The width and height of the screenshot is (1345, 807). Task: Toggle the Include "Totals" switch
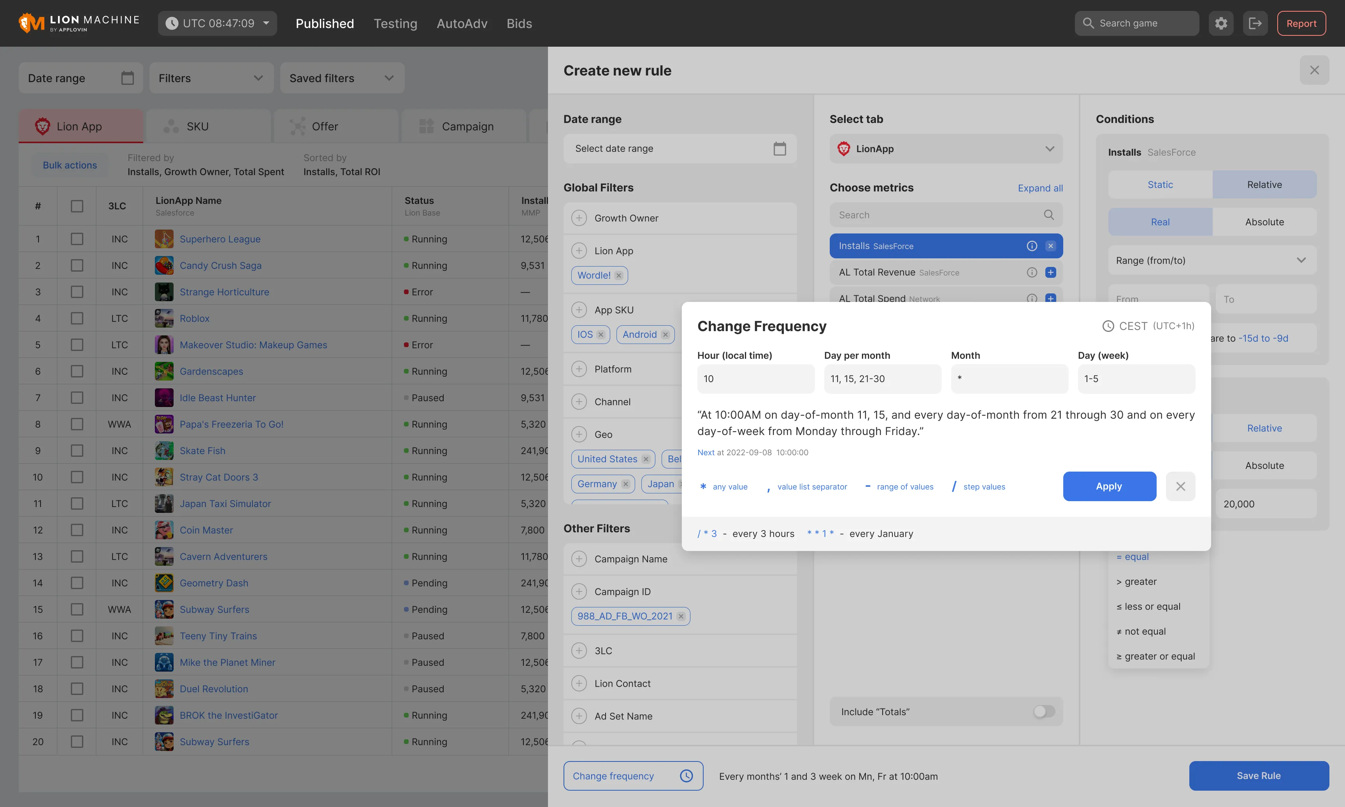1044,712
